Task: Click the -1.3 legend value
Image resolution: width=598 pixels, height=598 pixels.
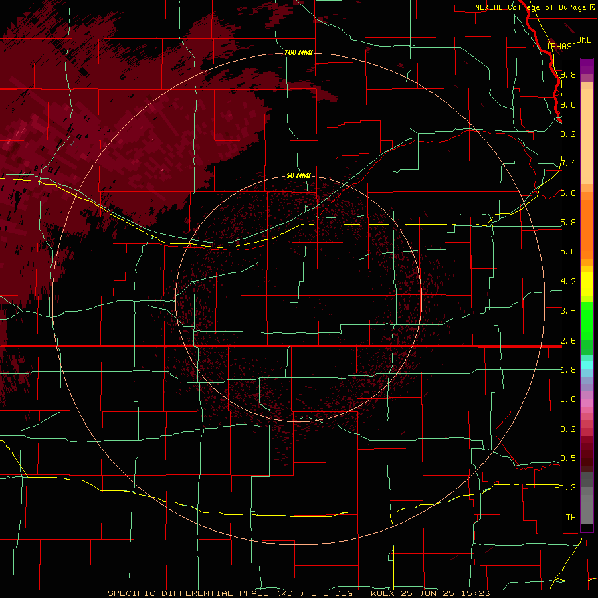Action: click(x=565, y=488)
